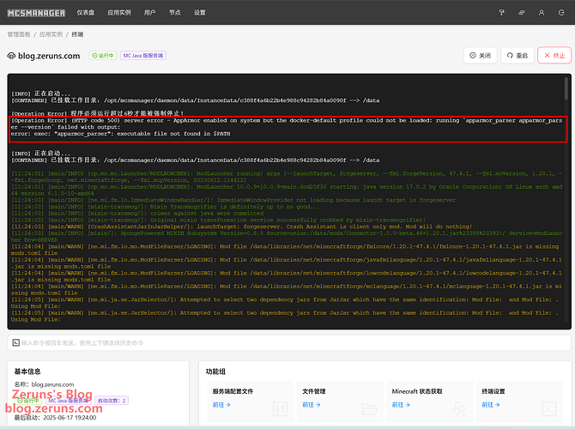This screenshot has width=575, height=429.
Task: Click the 基本信息 card heading
Action: (x=27, y=372)
